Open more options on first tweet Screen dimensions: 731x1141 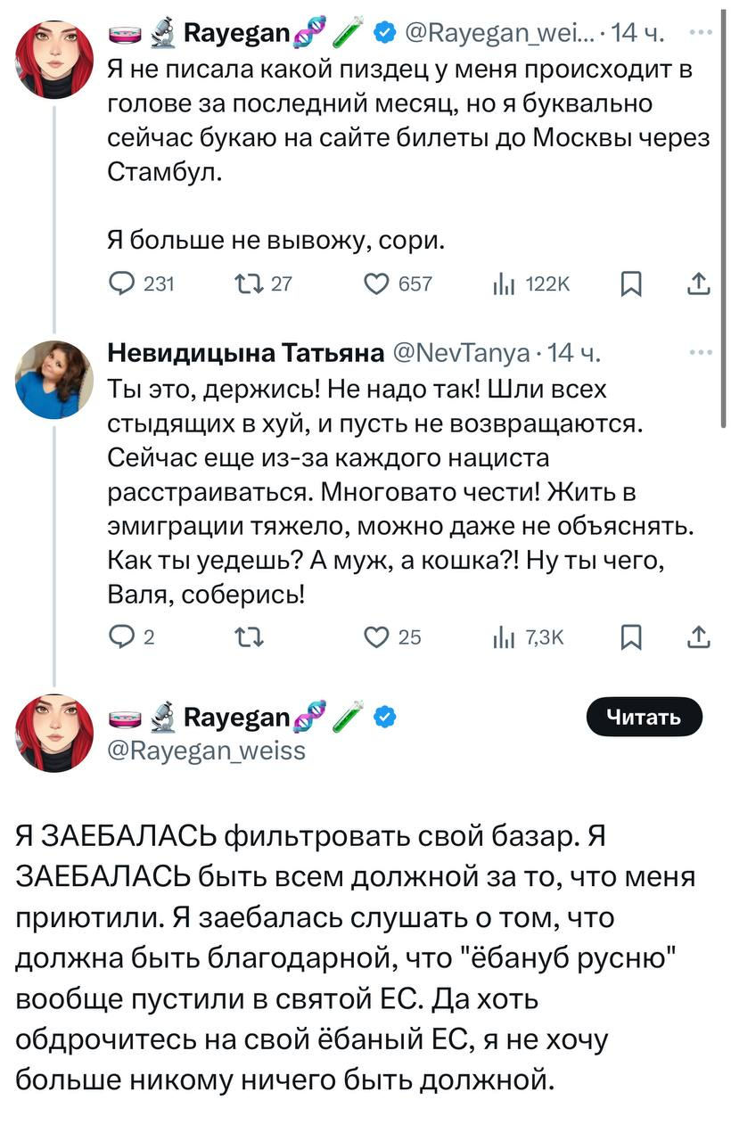click(x=701, y=32)
